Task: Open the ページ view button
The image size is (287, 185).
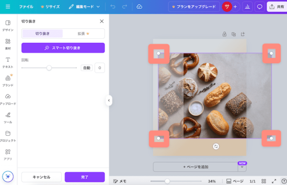Action: coord(235,181)
